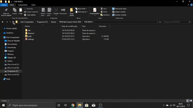The width and height of the screenshot is (193, 108).
Task: Open recent locations dropdown arrow
Action: click(x=10, y=22)
